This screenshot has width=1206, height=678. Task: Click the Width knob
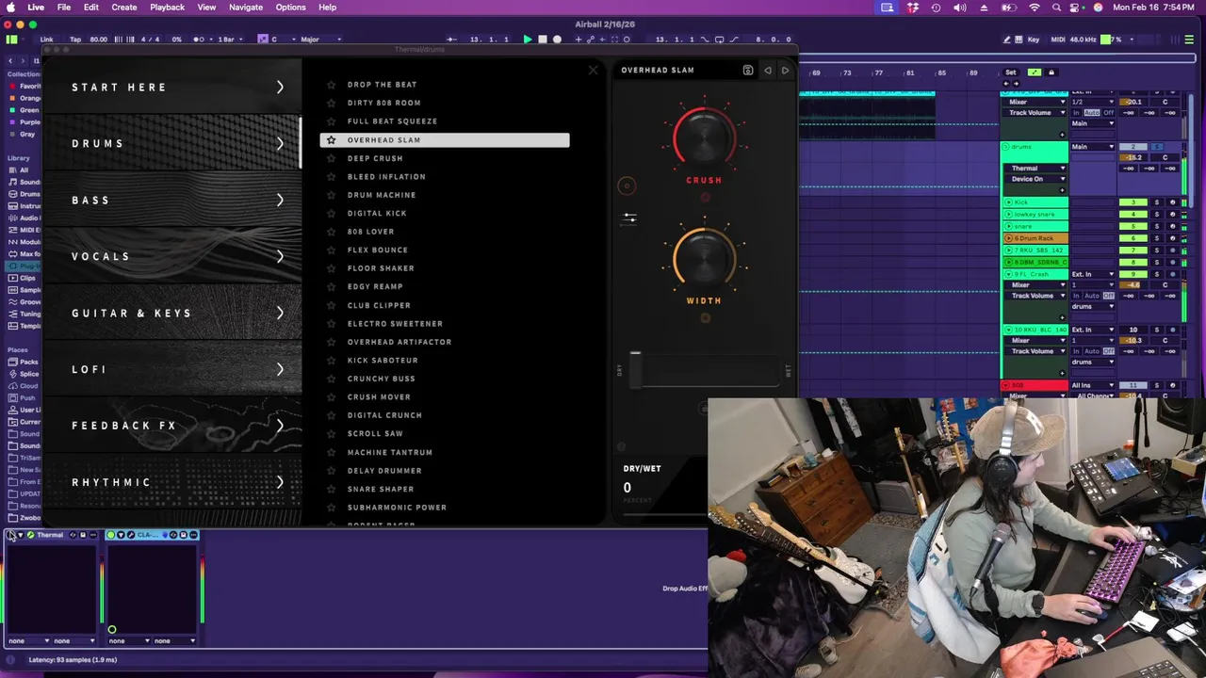pos(704,260)
